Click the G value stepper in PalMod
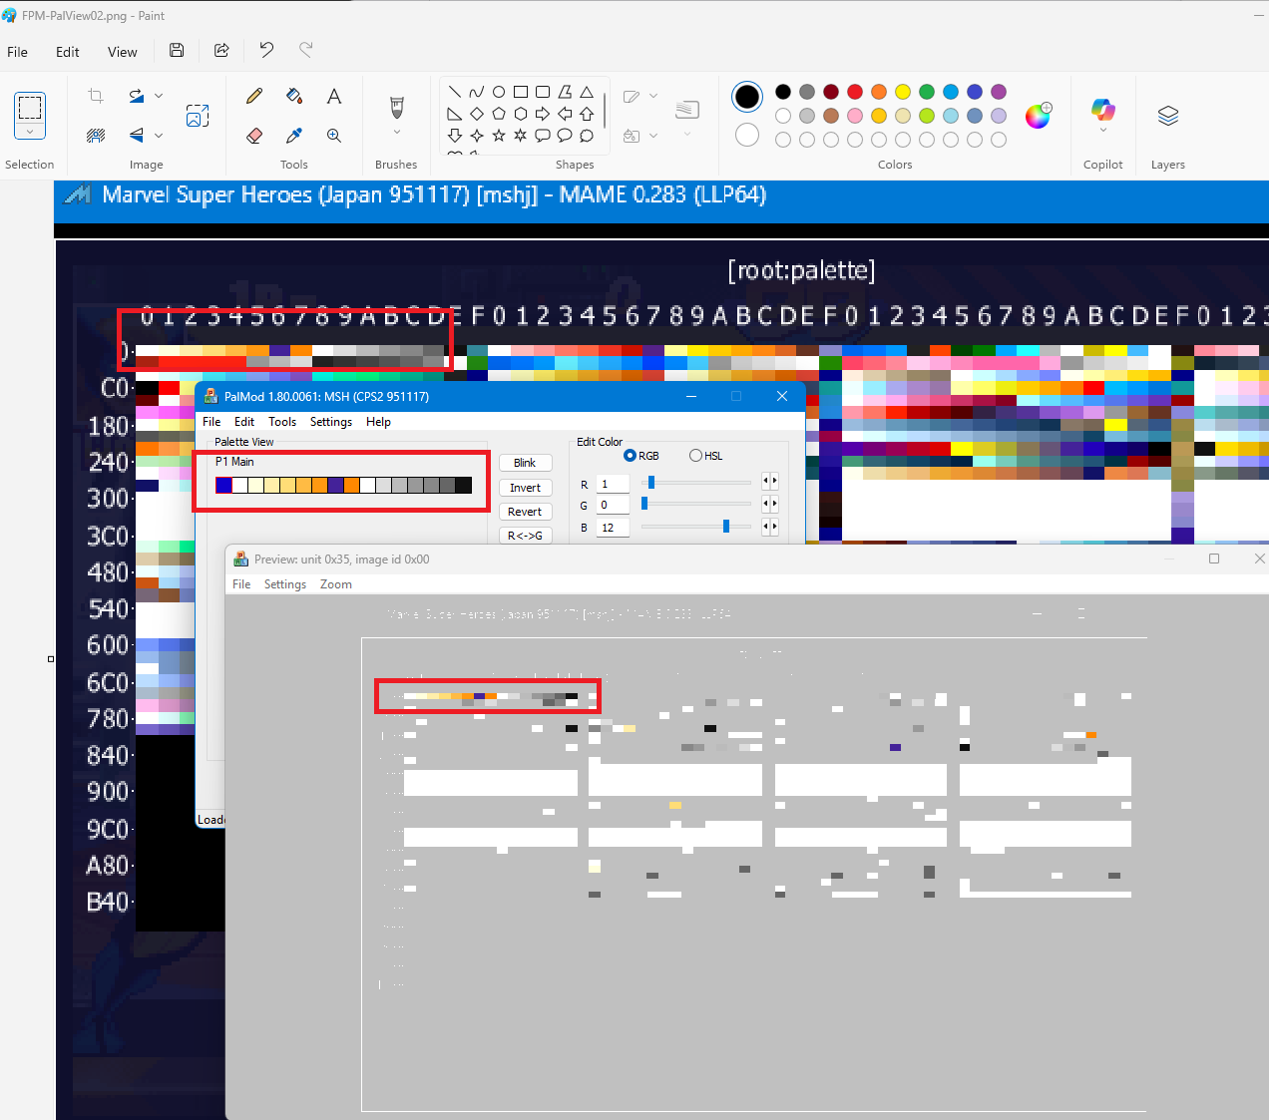Screen dimensions: 1269x1120 click(x=769, y=504)
